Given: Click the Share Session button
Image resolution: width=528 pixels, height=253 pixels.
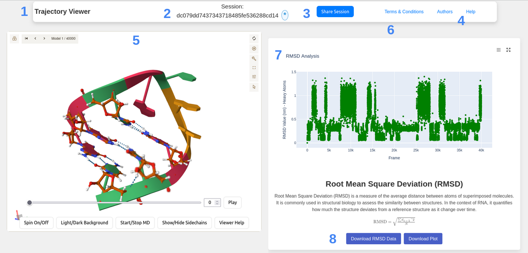Looking at the screenshot, I should tap(335, 12).
